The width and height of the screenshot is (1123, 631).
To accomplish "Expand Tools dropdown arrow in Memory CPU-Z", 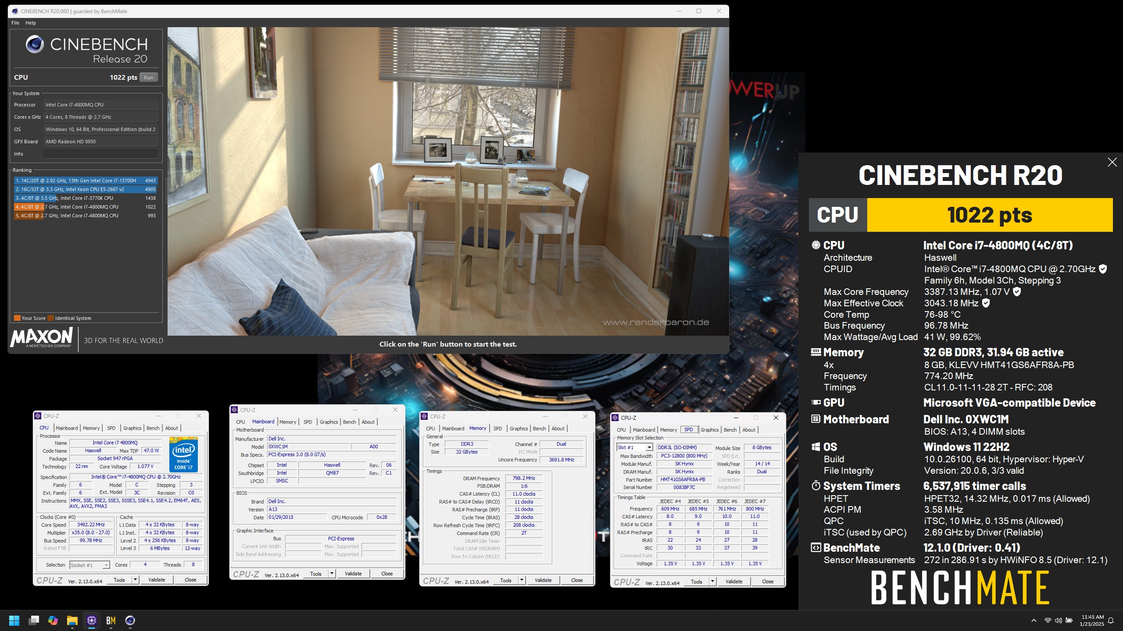I will click(522, 580).
